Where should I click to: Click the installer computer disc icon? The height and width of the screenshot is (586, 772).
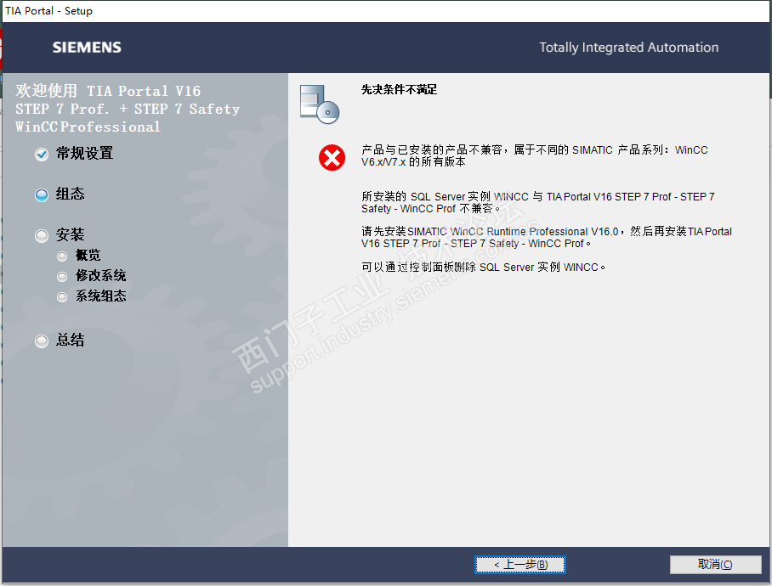click(320, 104)
